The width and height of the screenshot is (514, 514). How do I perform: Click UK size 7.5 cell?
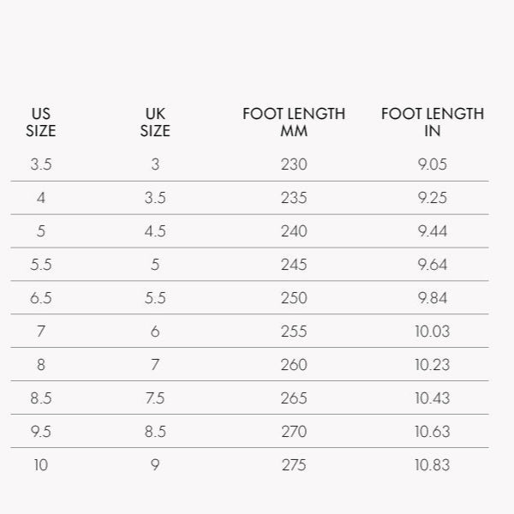(155, 398)
